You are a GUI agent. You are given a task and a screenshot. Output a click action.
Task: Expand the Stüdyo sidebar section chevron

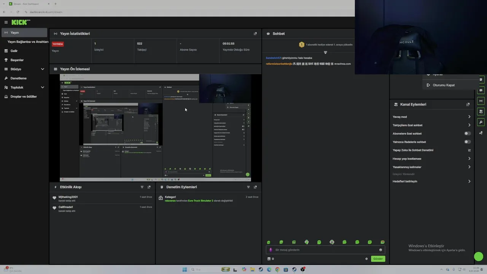click(42, 69)
